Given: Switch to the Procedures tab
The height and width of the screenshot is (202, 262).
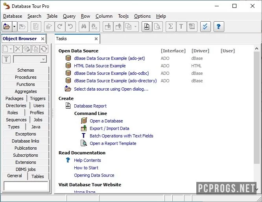Looking at the screenshot, I should 26,77.
